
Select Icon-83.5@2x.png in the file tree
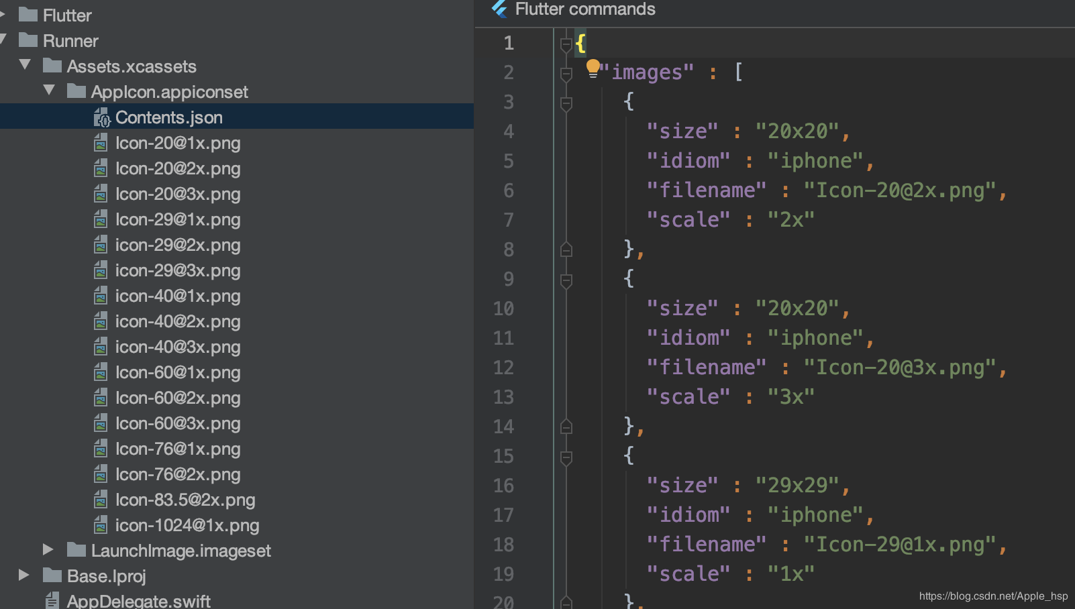pos(185,500)
